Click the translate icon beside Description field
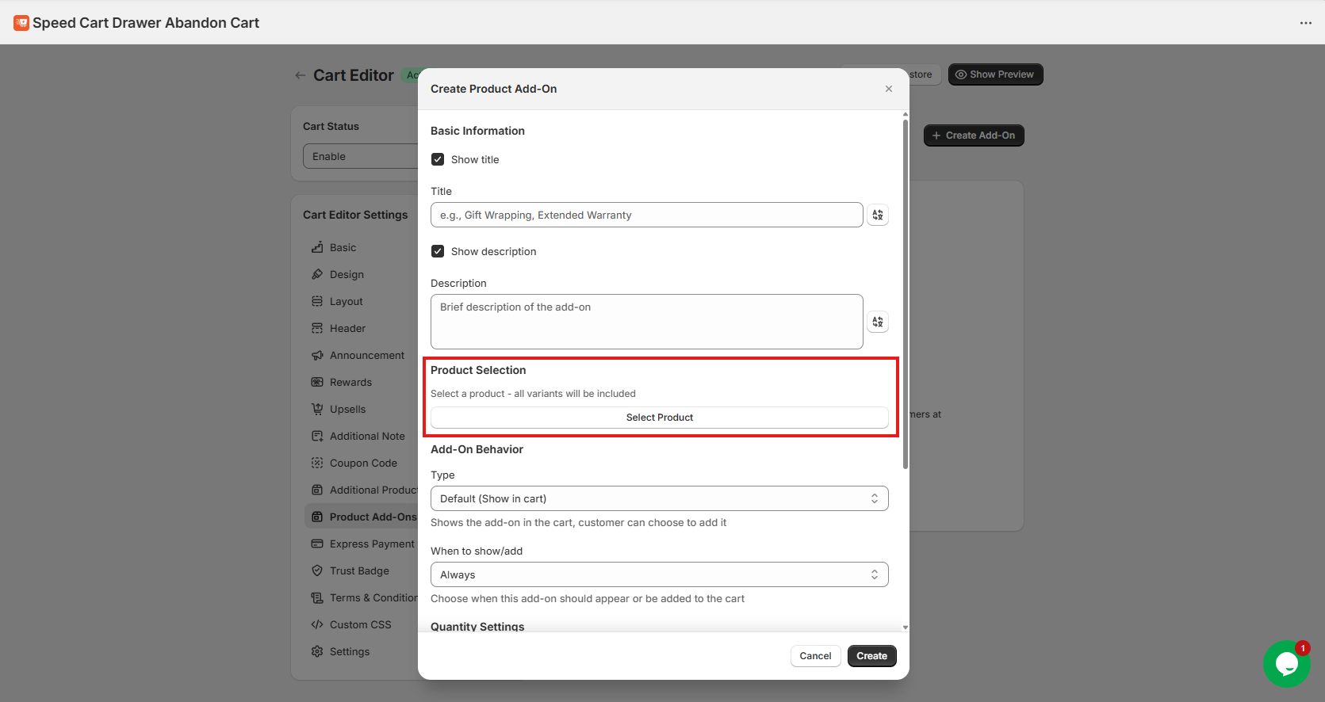 click(877, 322)
